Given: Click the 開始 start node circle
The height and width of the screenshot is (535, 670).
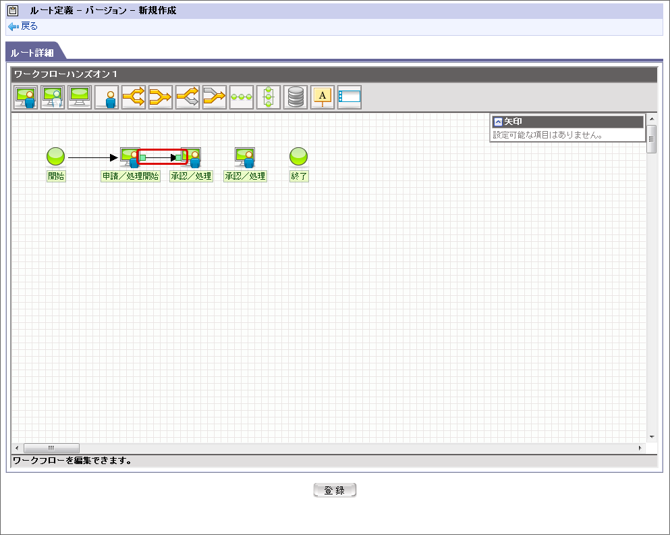Looking at the screenshot, I should pos(55,157).
